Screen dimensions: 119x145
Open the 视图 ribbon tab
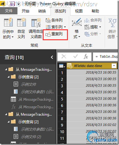(79, 11)
